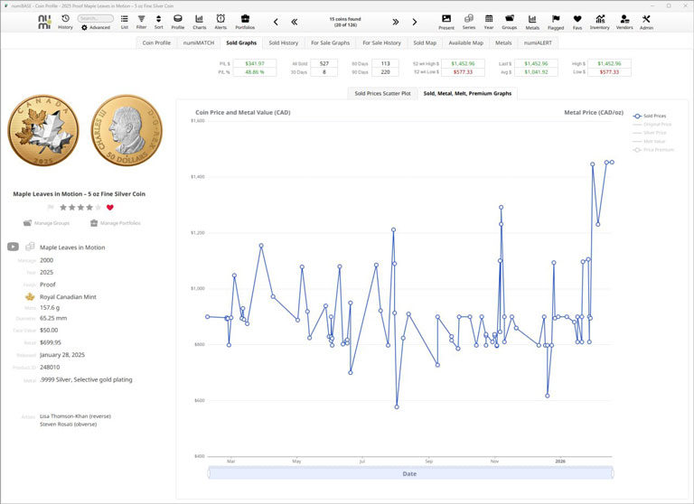Toggle Melt Value legend series
The width and height of the screenshot is (694, 504).
pyautogui.click(x=649, y=142)
